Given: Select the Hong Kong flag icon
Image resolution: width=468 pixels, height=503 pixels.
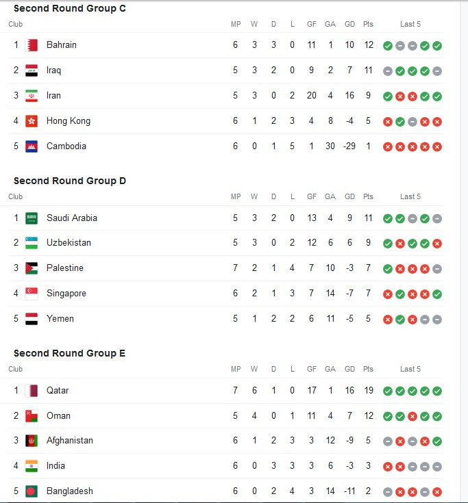Looking at the screenshot, I should click(32, 121).
